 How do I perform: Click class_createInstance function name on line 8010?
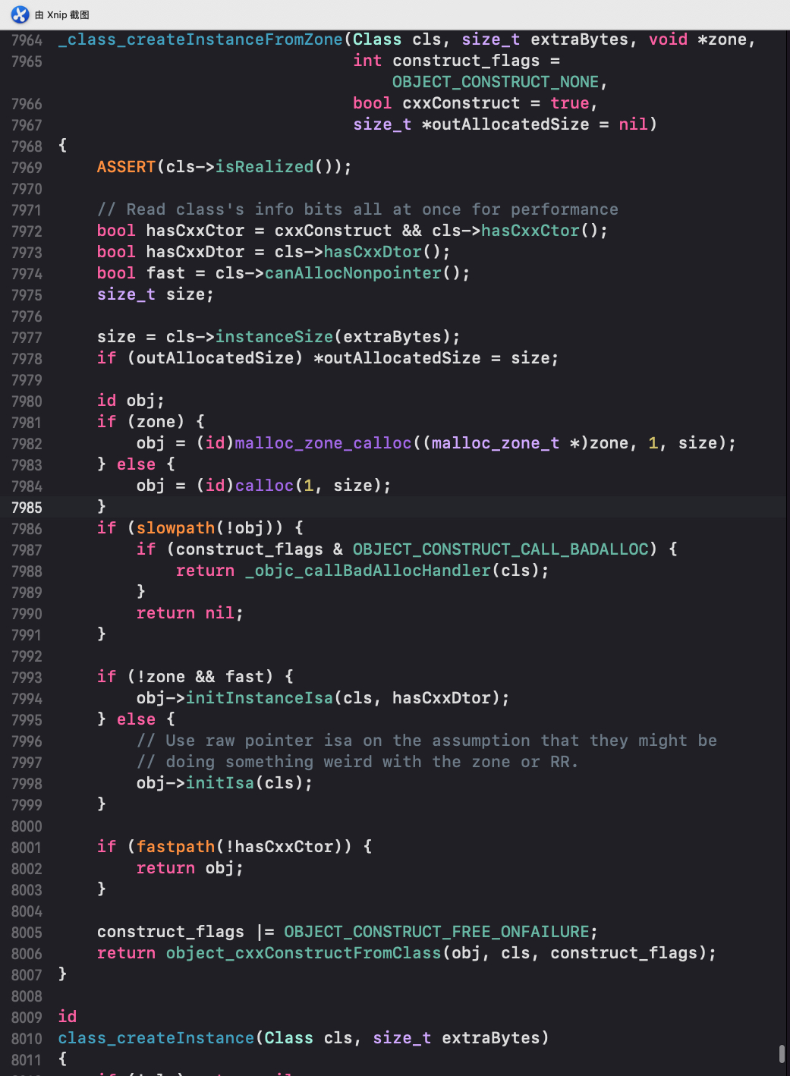tap(156, 1038)
